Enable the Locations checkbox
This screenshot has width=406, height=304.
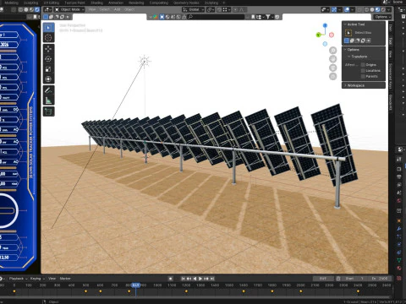click(x=363, y=71)
